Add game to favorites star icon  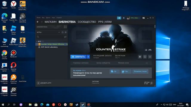pyautogui.click(x=150, y=57)
